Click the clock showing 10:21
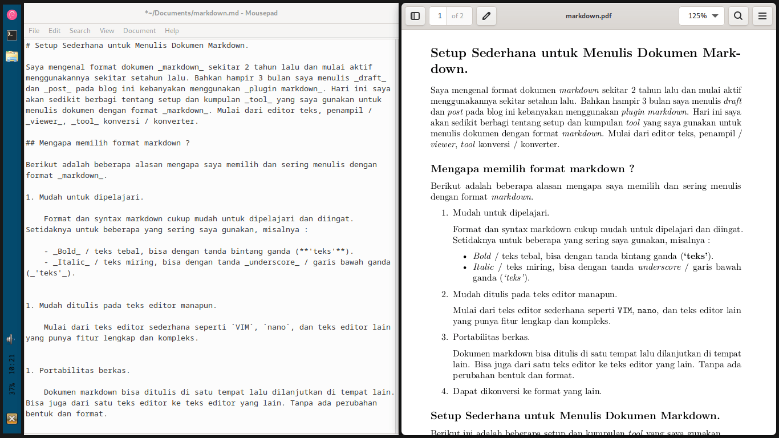 pyautogui.click(x=12, y=363)
